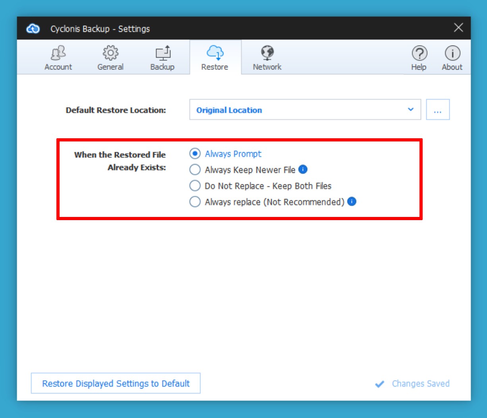This screenshot has height=418, width=487.
Task: Click the Changes Saved status indicator
Action: click(x=413, y=384)
